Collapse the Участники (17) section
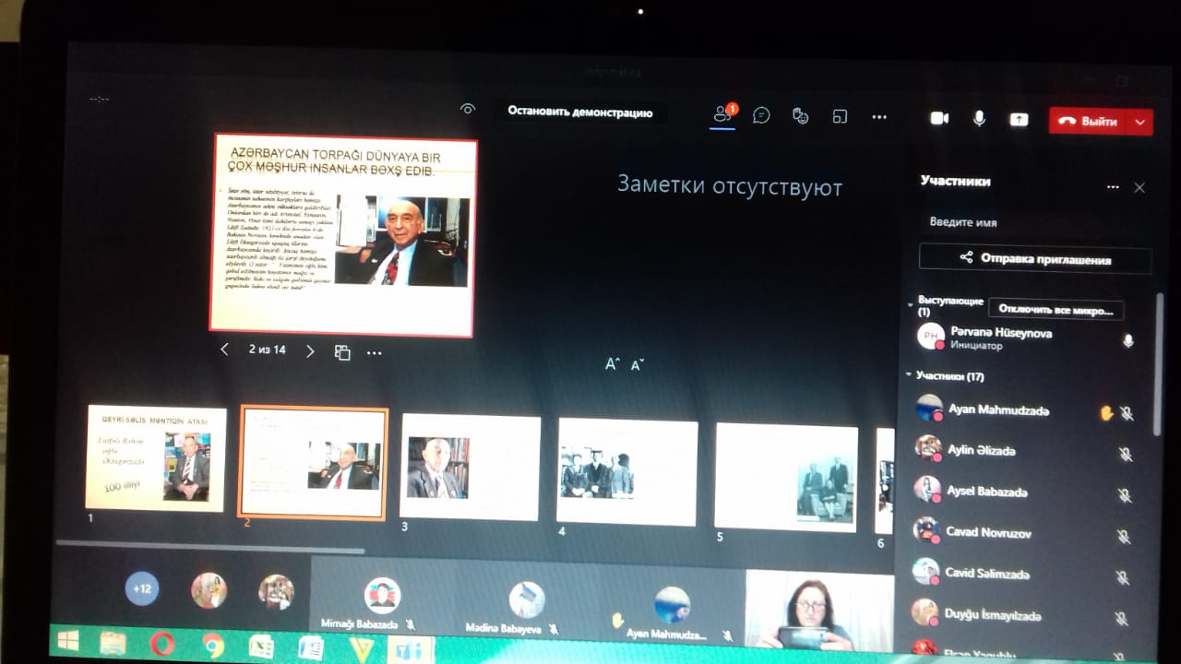This screenshot has width=1181, height=664. click(909, 375)
